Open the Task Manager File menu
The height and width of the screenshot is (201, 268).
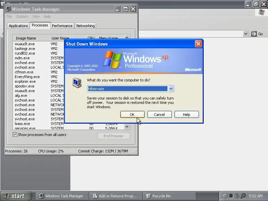[x=9, y=16]
